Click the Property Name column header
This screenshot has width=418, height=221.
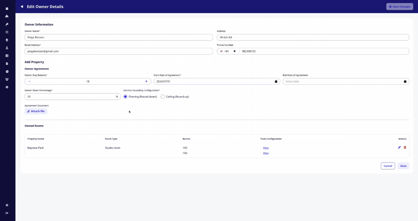(x=36, y=139)
